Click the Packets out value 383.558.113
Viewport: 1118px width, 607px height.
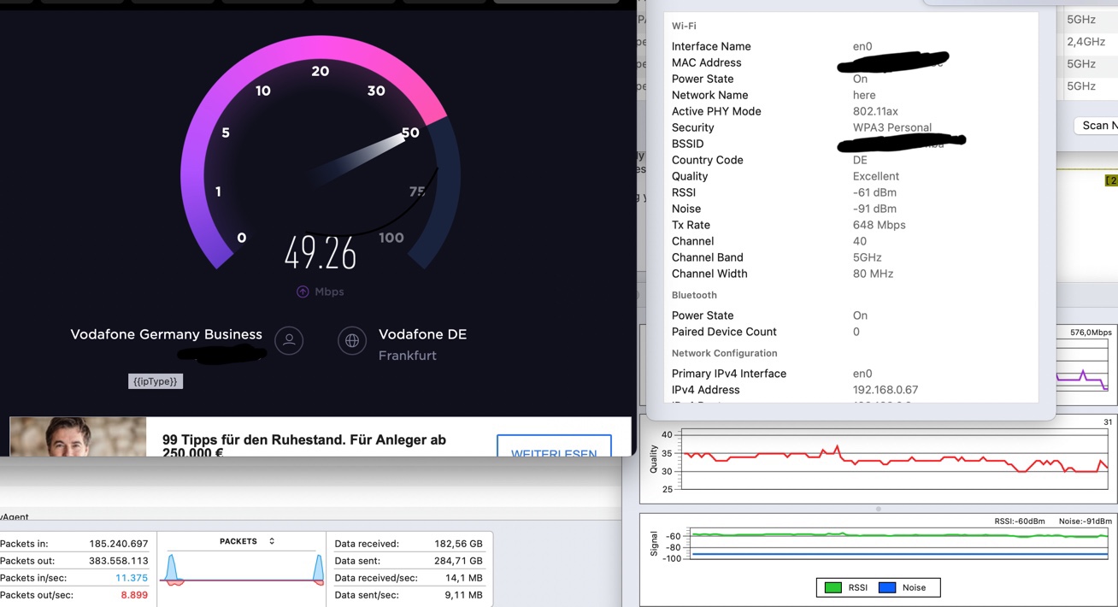(119, 561)
